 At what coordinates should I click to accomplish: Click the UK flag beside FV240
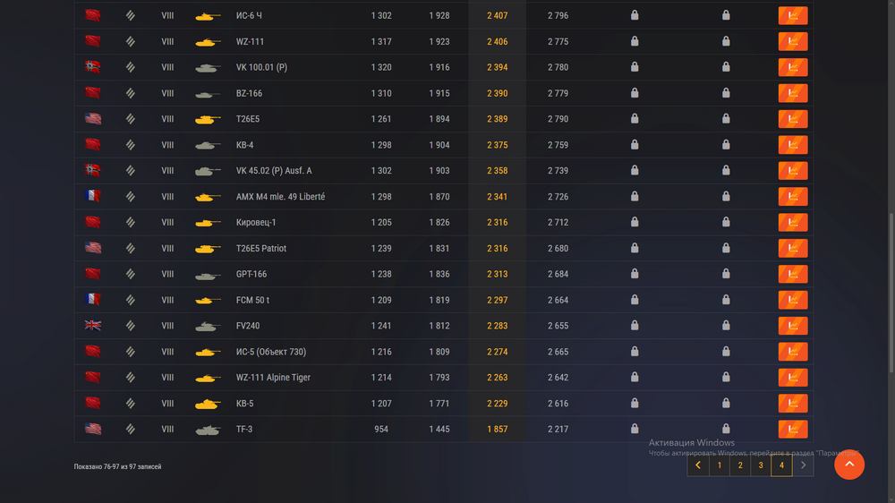pyautogui.click(x=93, y=326)
